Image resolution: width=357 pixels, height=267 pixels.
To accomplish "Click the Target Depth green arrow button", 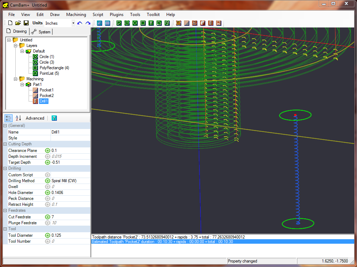I will pyautogui.click(x=47, y=162).
